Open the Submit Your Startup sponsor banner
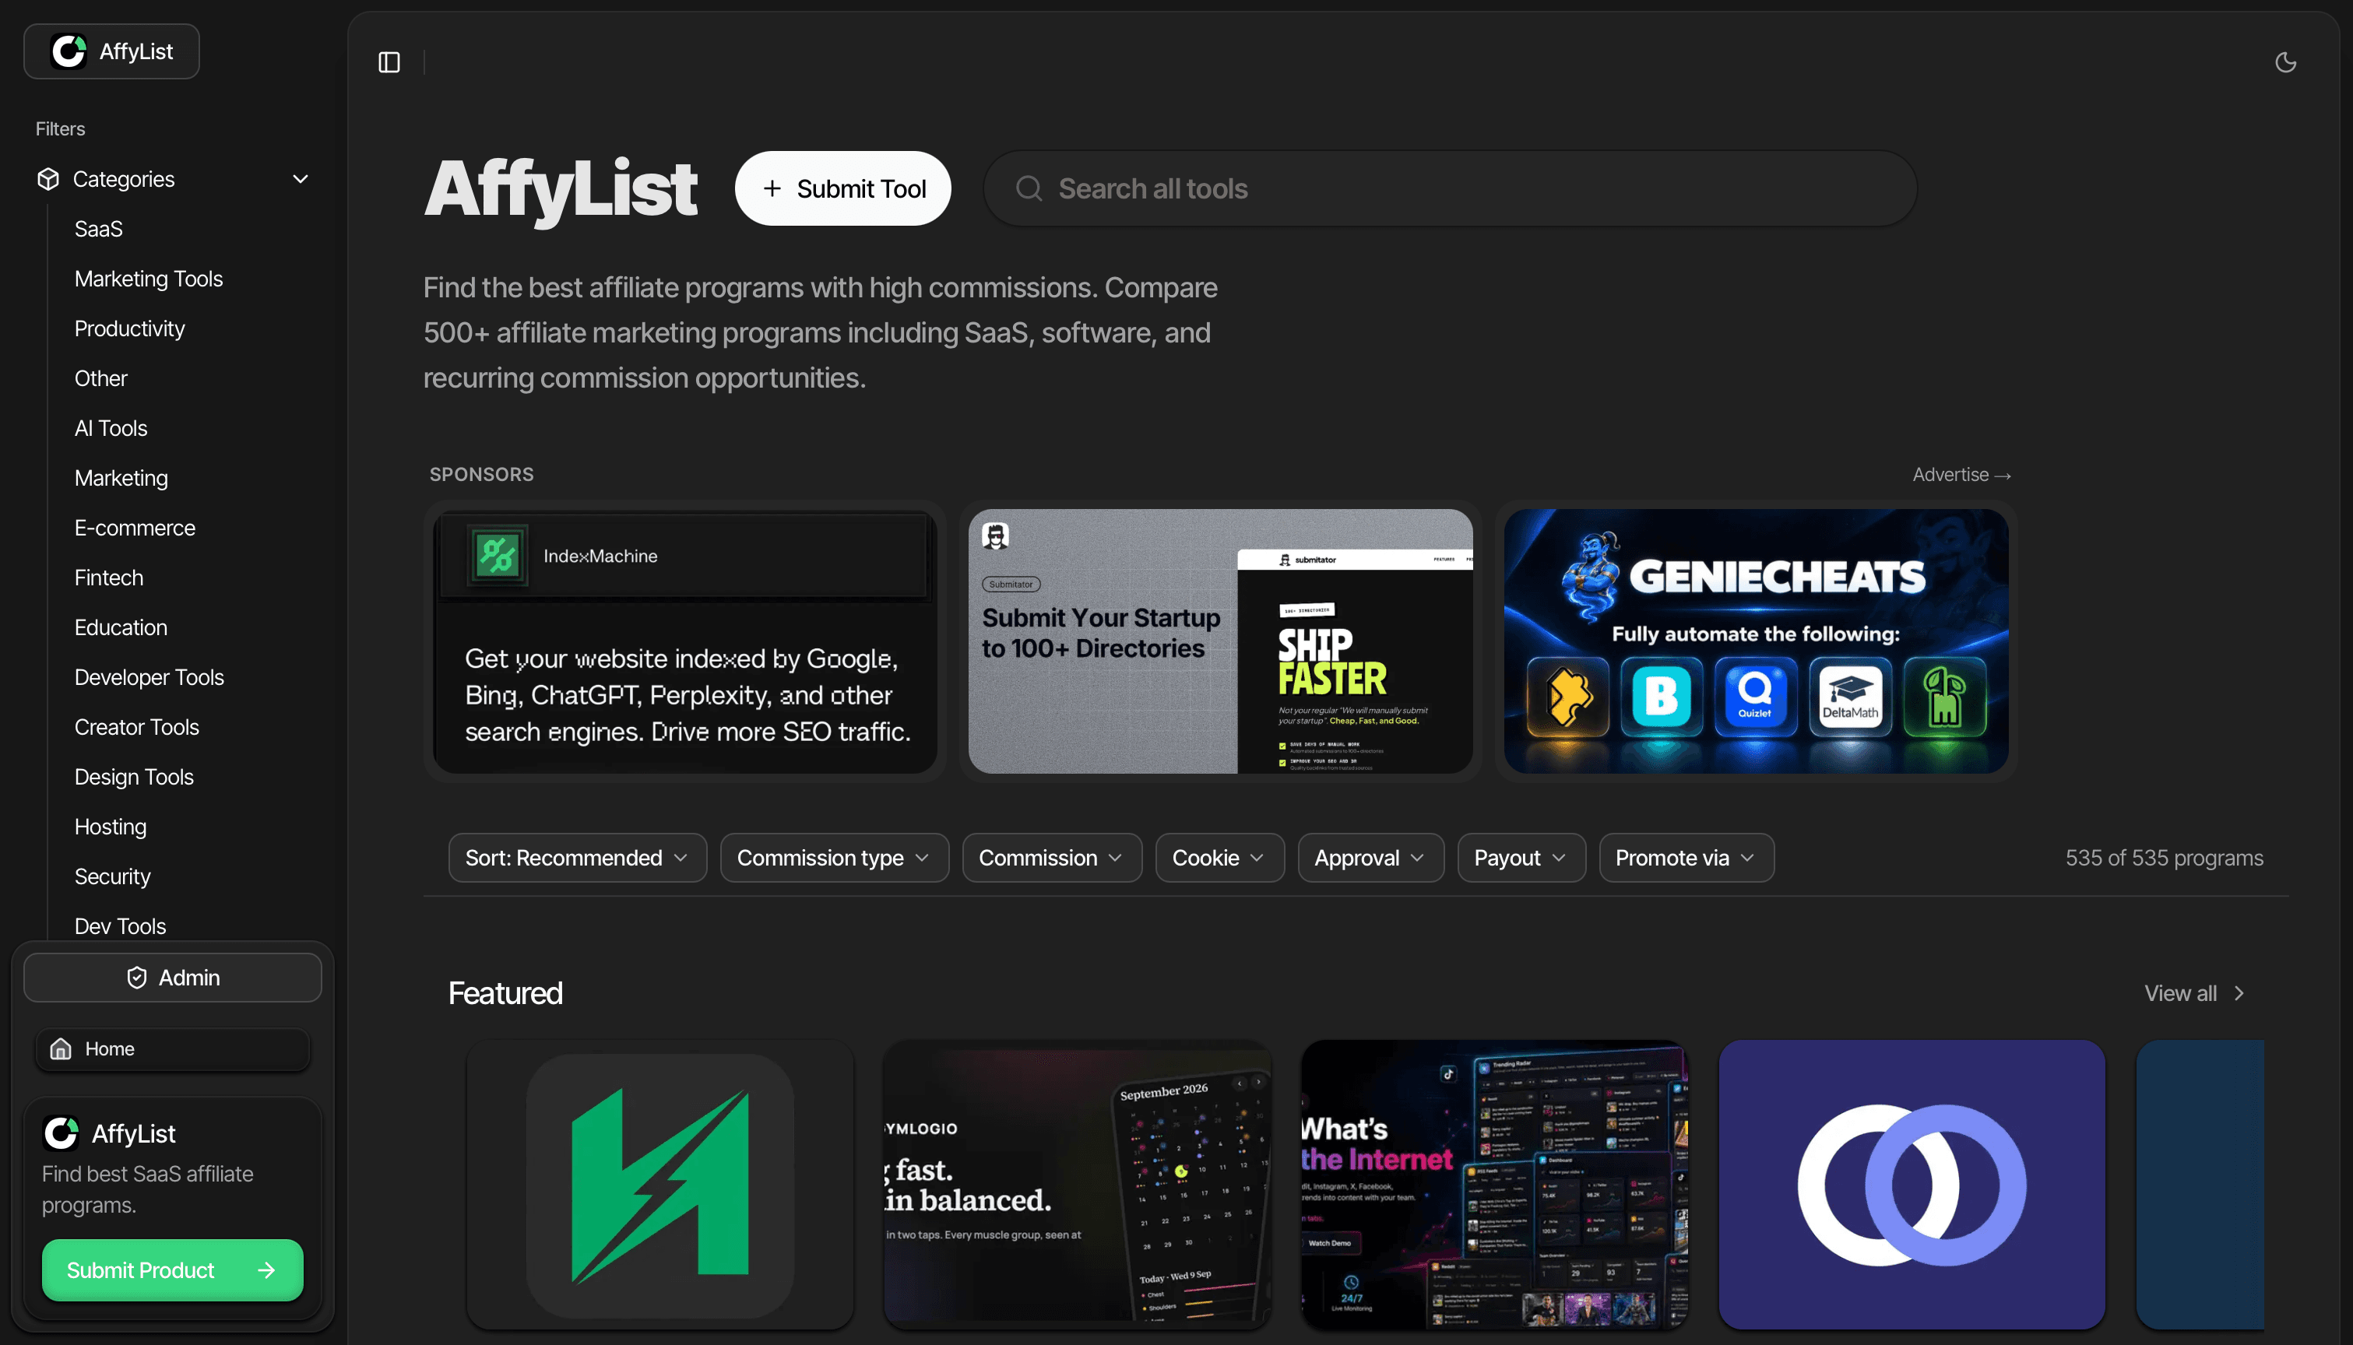Viewport: 2353px width, 1345px height. (1220, 641)
